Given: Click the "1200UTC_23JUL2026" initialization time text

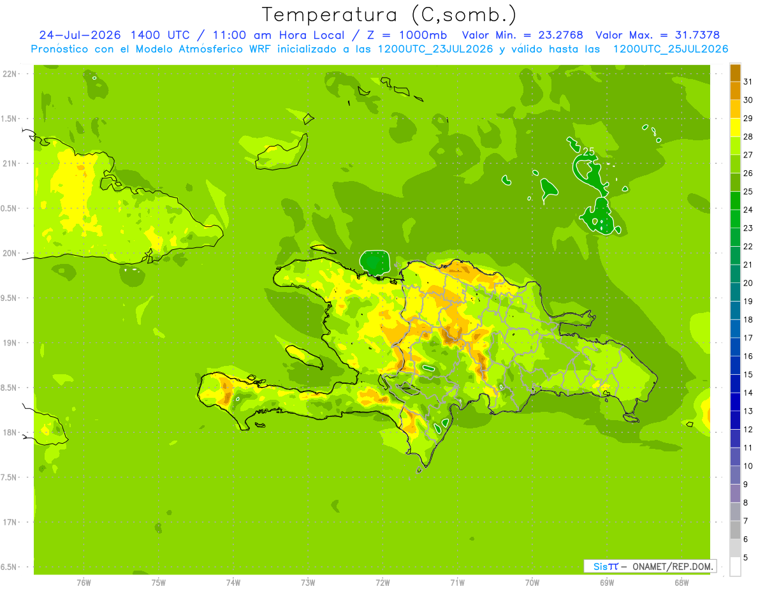Looking at the screenshot, I should click(x=435, y=49).
